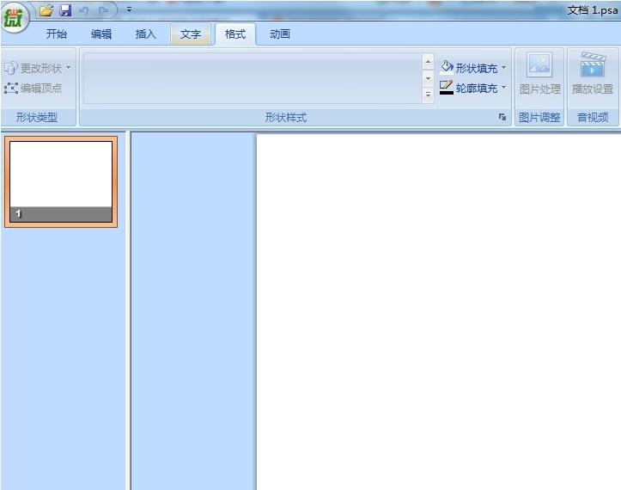Switch to the 编辑 tab
Screen dimensions: 621x490
(101, 34)
